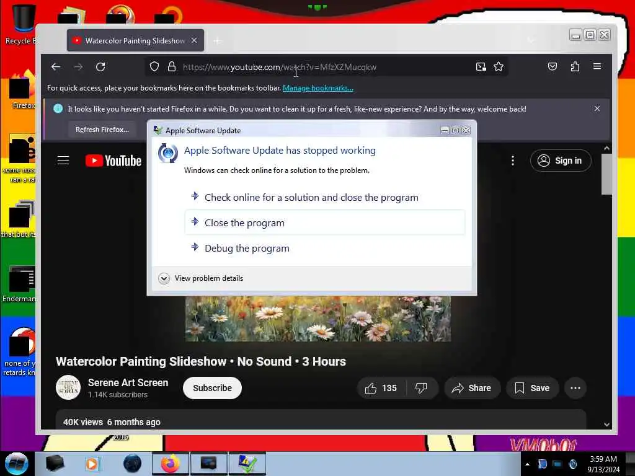Open the Firefox extensions puzzle icon
635x476 pixels.
(x=575, y=66)
